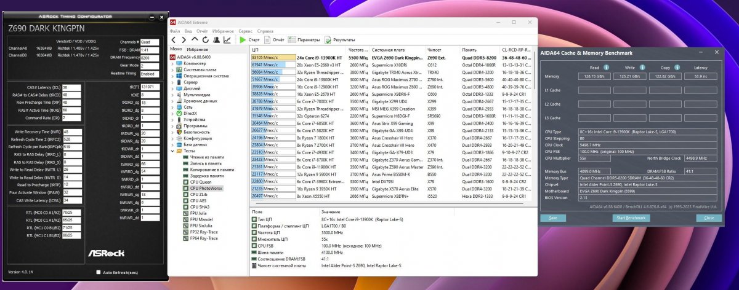This screenshot has height=290, width=739.
Task: Click the DRAM Frequency value field
Action: point(150,58)
